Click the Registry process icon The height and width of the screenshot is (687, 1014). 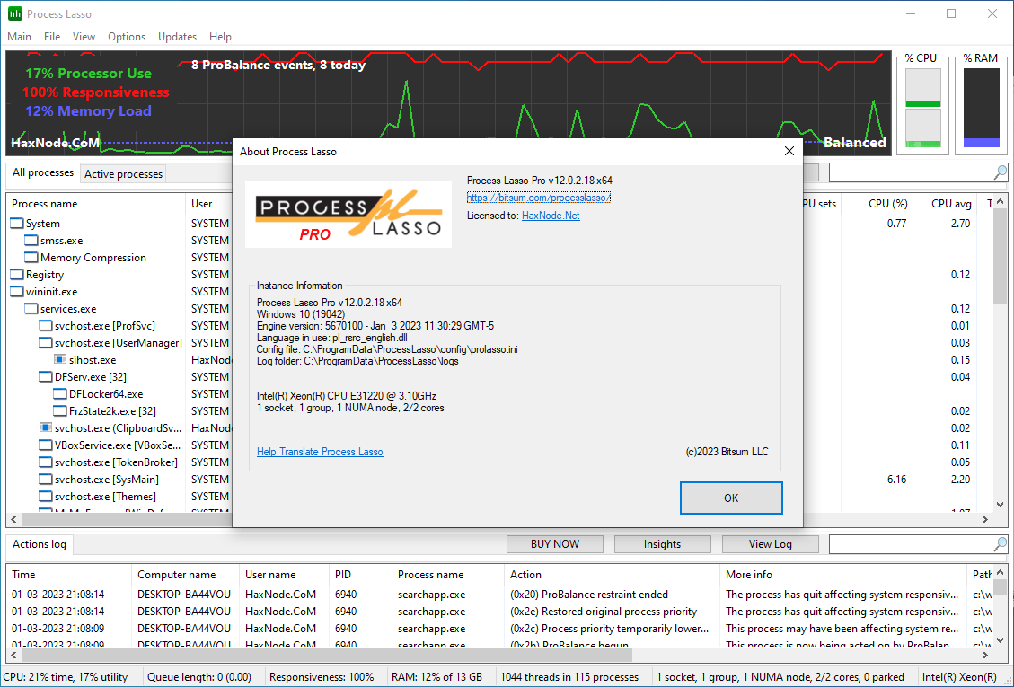point(17,274)
